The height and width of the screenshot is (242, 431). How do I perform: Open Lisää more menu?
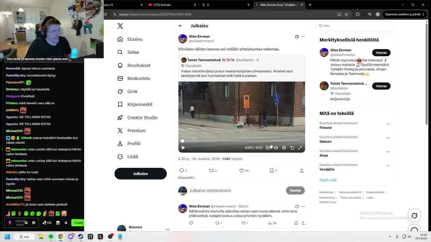coord(128,157)
